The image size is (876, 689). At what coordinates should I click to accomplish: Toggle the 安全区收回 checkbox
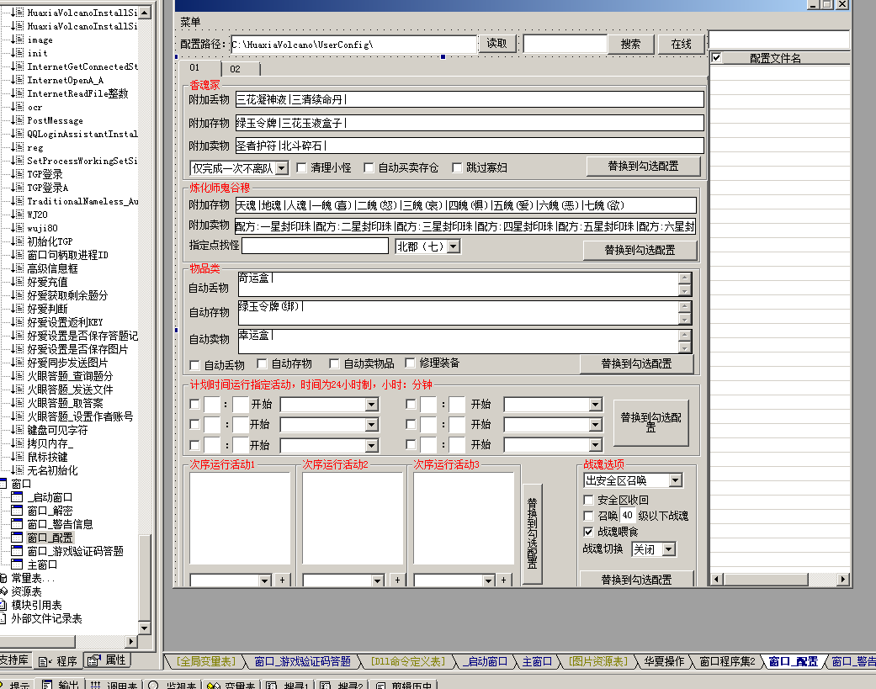point(588,499)
